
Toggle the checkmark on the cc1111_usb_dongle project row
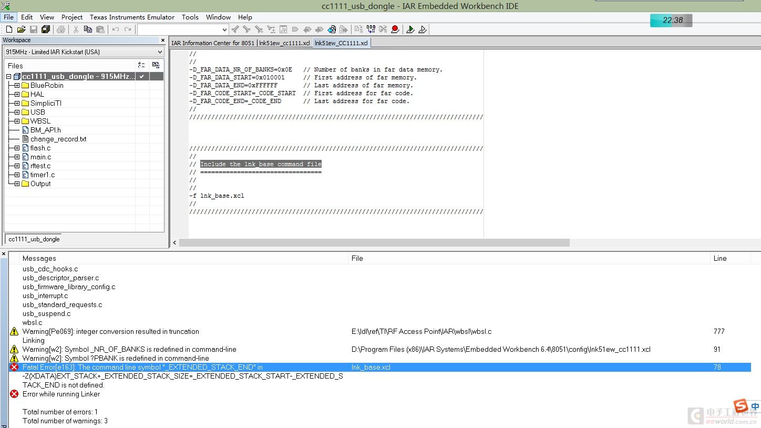[x=142, y=76]
